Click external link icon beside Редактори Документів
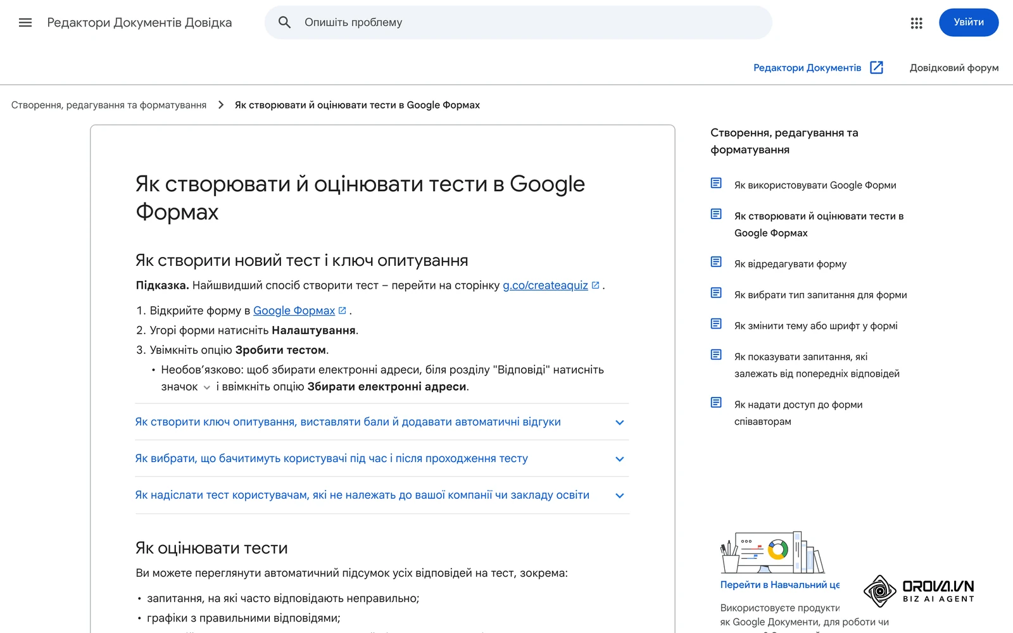 pyautogui.click(x=876, y=68)
